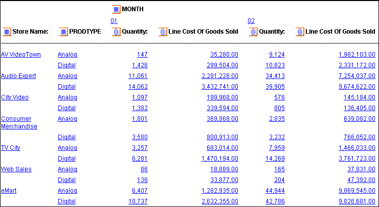Click cost value 199,968.00
This screenshot has width=379, height=207.
coord(222,97)
